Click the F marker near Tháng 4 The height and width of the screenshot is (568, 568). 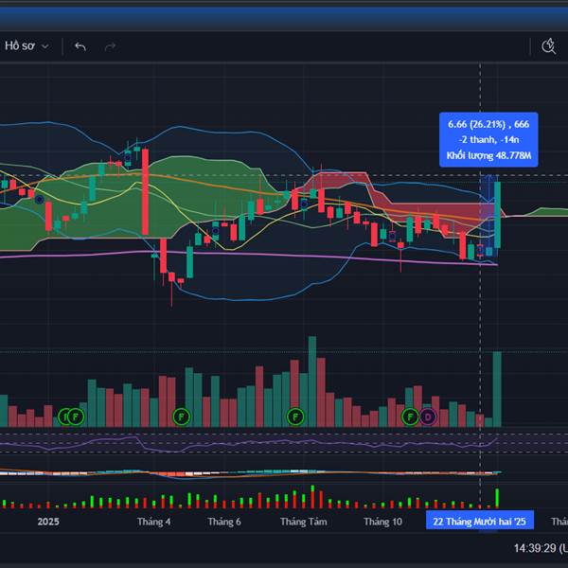coord(181,417)
